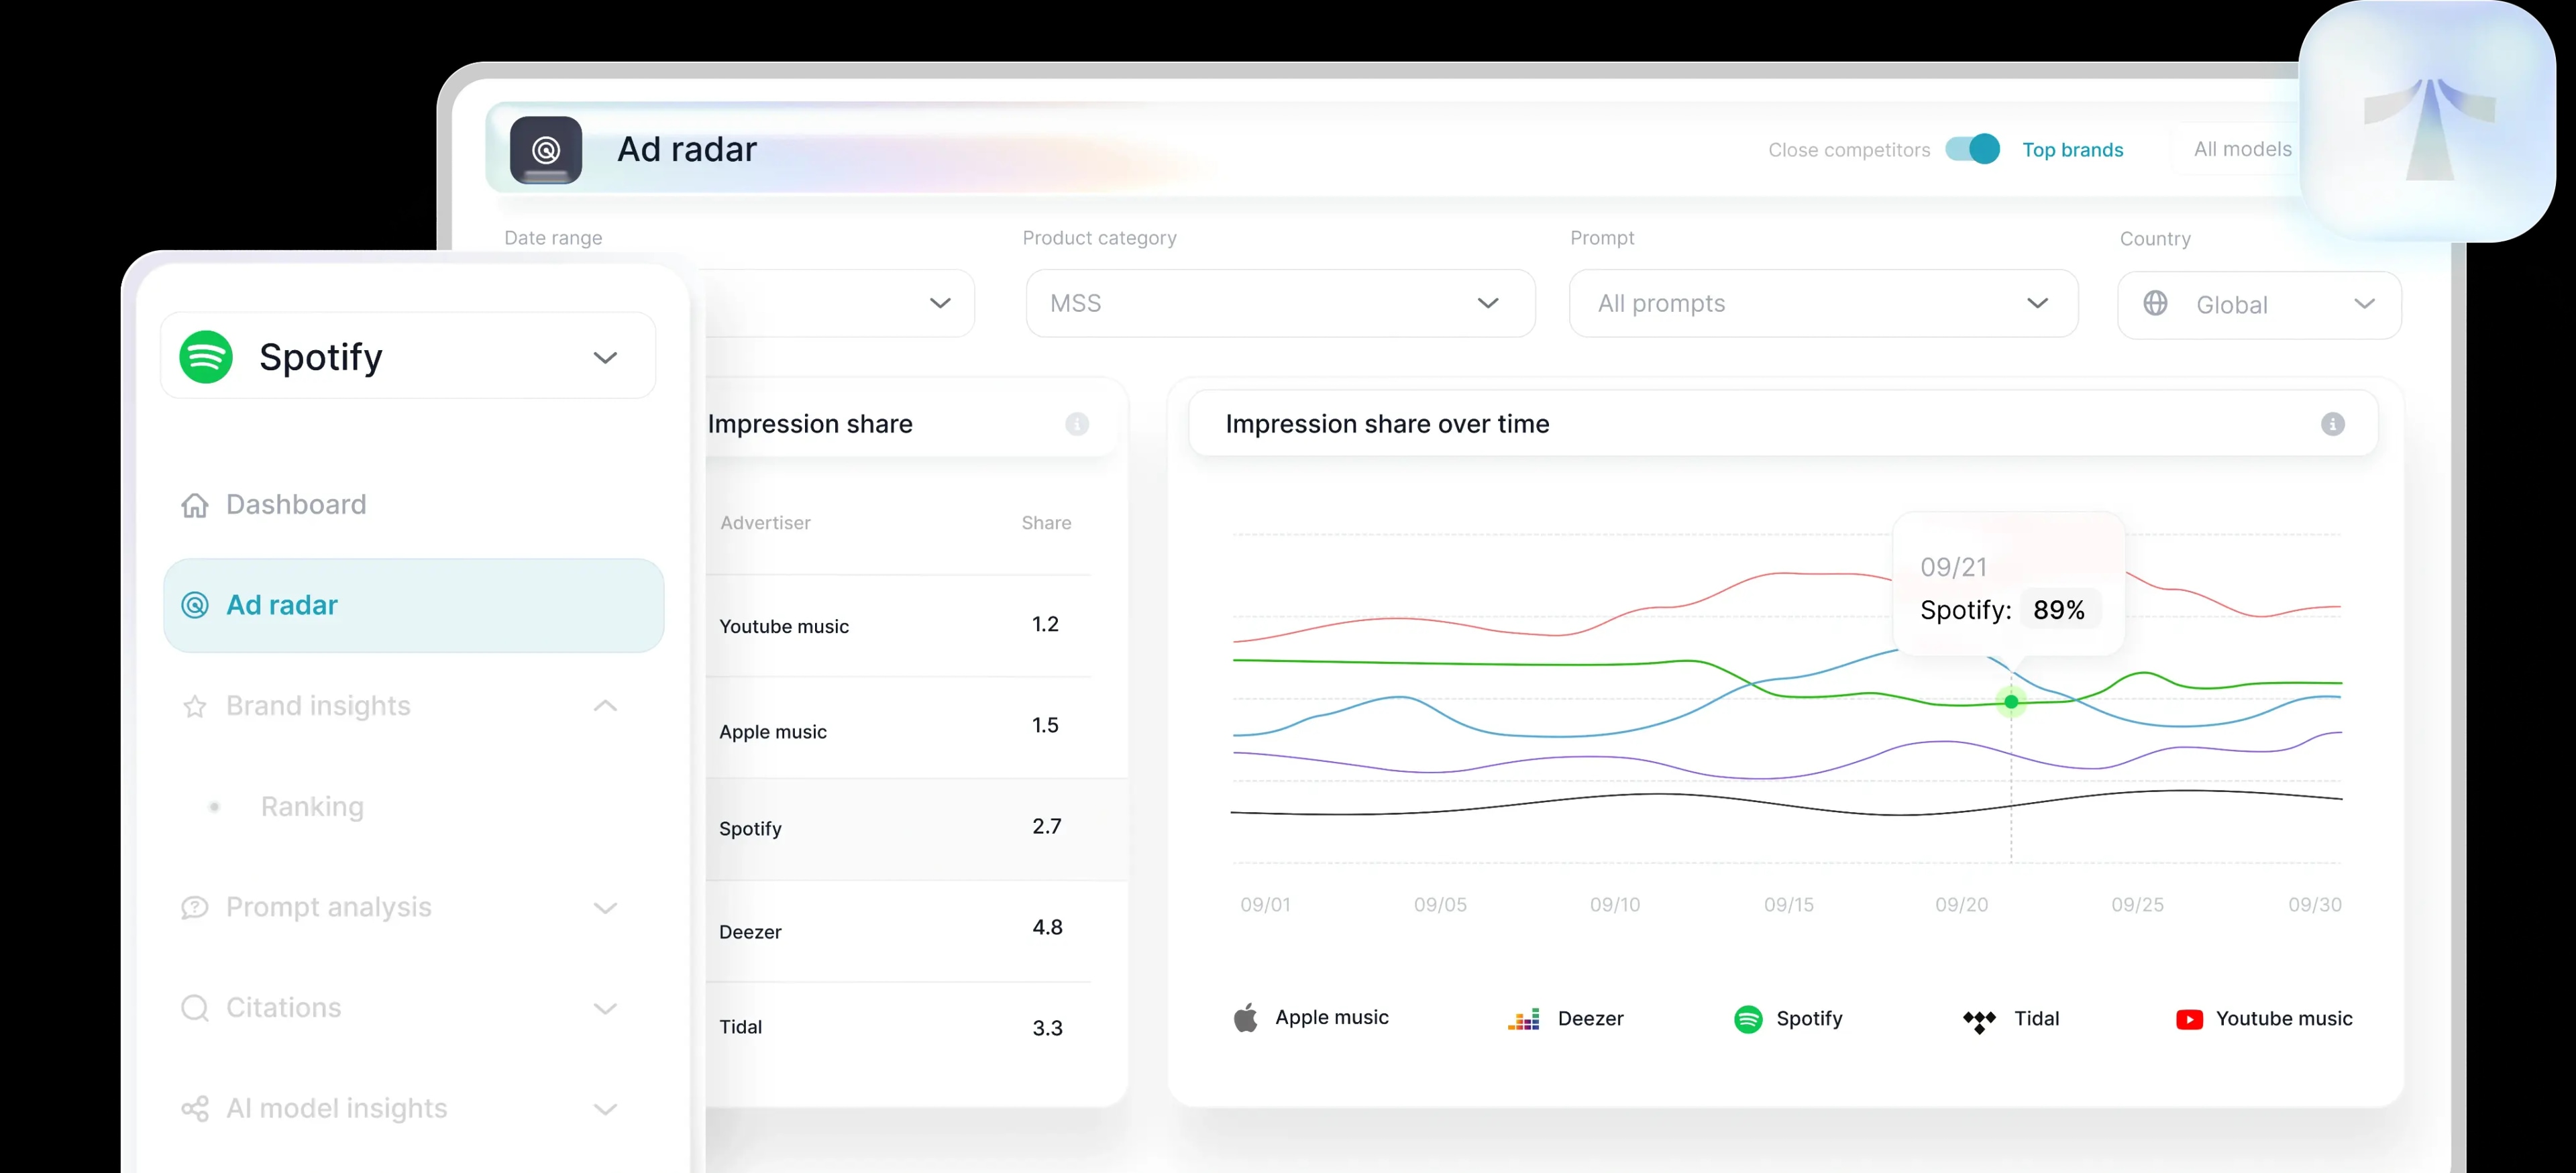Open the Date range dropdown chevron
This screenshot has height=1173, width=2576.
tap(940, 303)
